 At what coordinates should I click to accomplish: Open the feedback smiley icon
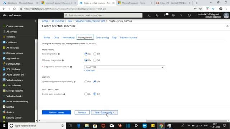(189, 15)
